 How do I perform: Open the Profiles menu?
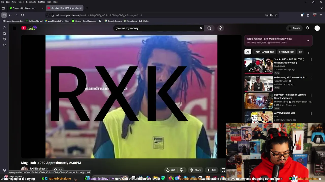(x=41, y=2)
